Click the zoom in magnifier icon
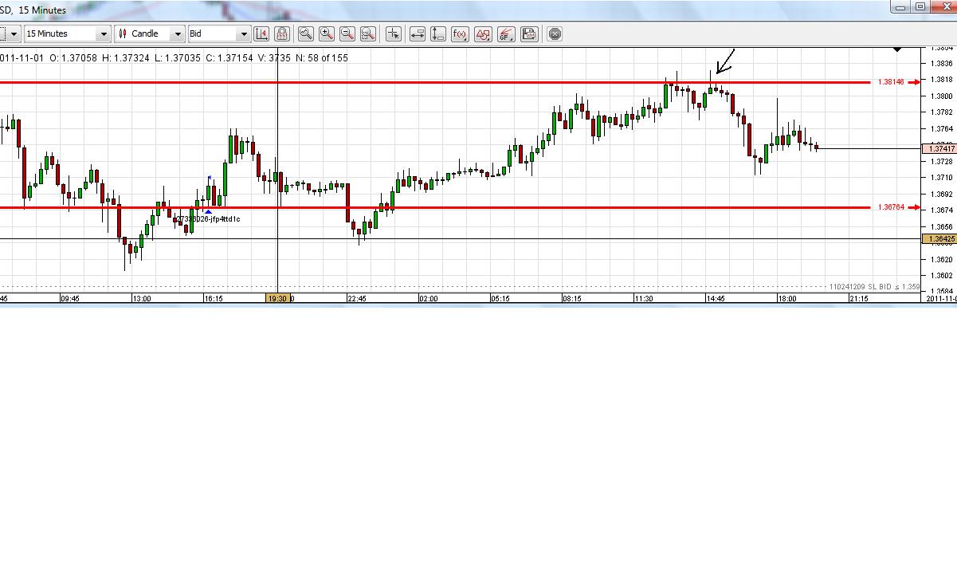This screenshot has height=562, width=957. click(x=326, y=33)
